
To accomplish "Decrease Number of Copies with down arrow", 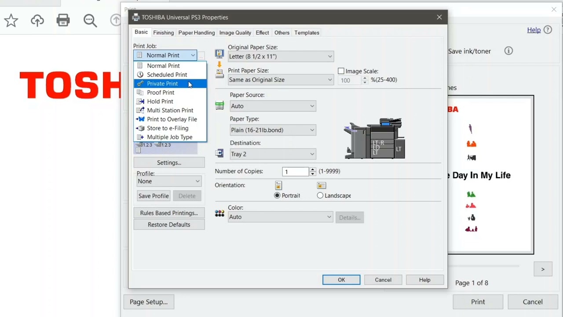I will [x=313, y=174].
